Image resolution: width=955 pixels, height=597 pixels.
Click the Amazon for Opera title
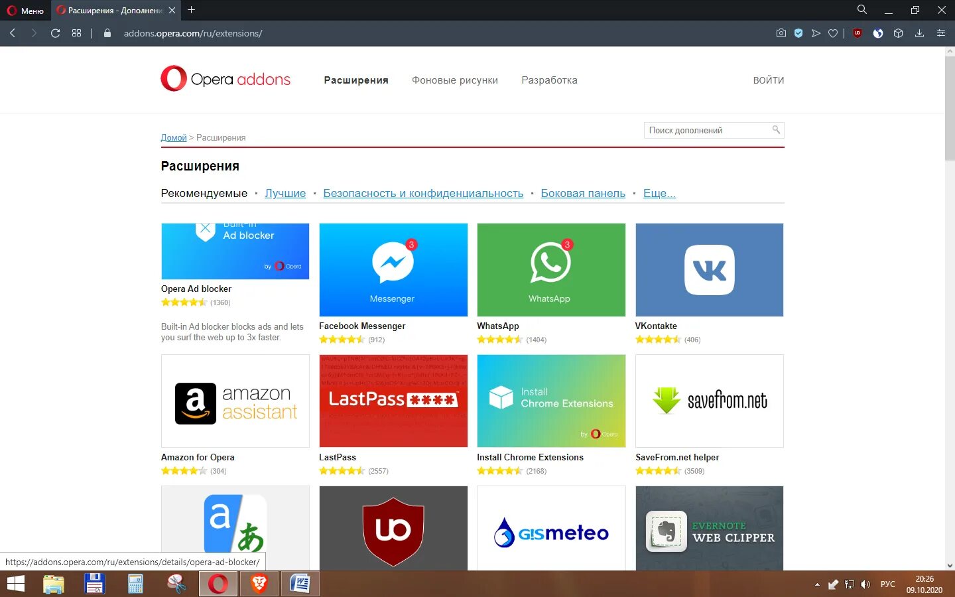(x=198, y=457)
